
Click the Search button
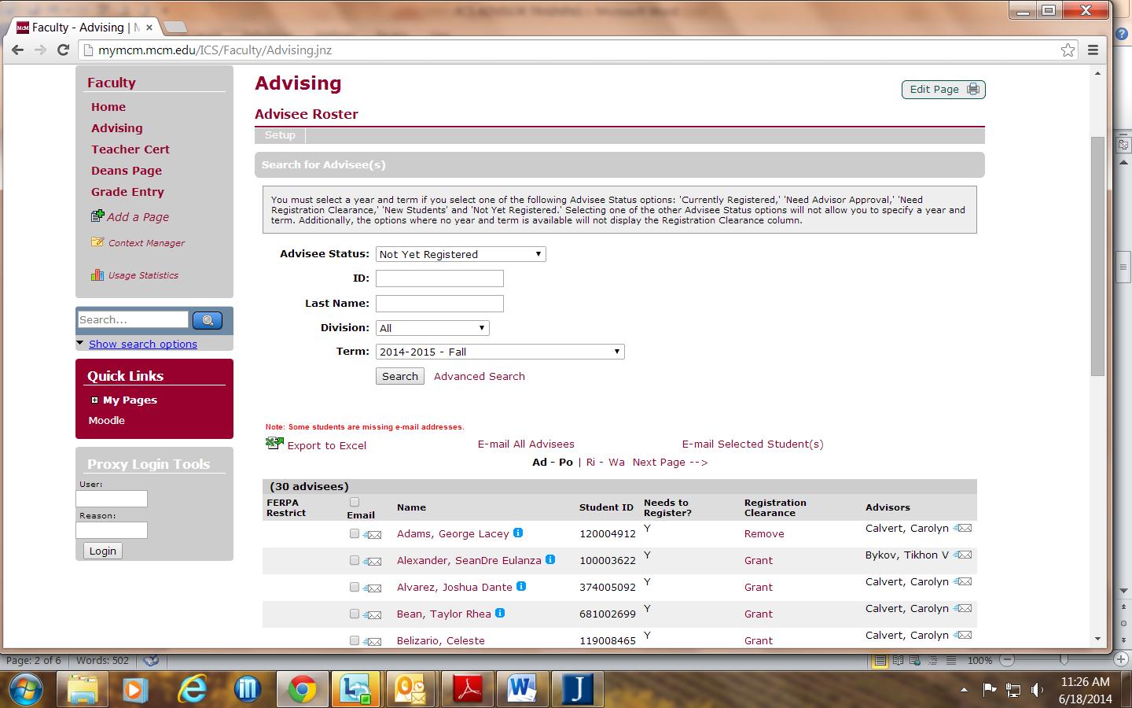tap(400, 376)
